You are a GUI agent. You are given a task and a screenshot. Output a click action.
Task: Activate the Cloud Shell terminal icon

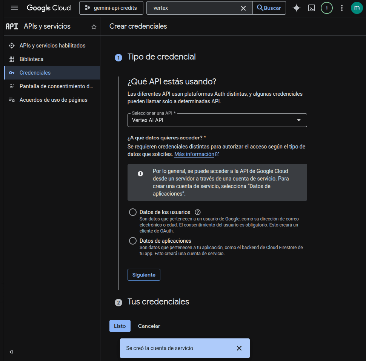pyautogui.click(x=312, y=8)
